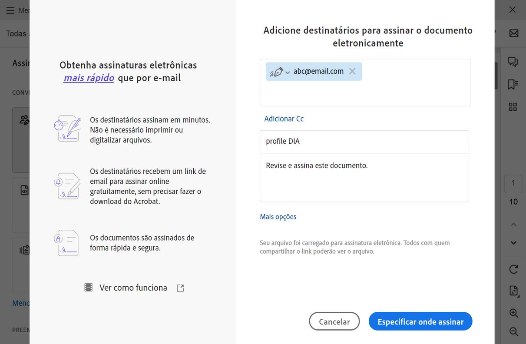526x344 pixels.
Task: Remove recipient abc@email.com
Action: pos(352,71)
